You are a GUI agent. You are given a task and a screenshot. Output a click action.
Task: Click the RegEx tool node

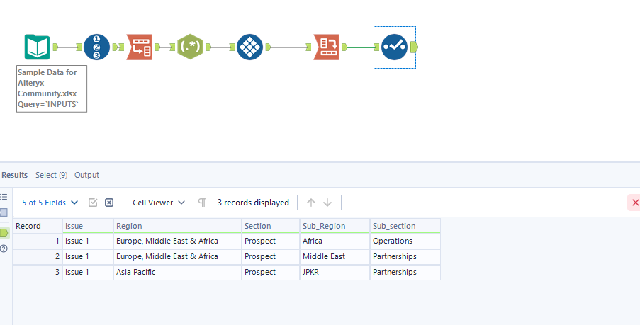click(190, 47)
